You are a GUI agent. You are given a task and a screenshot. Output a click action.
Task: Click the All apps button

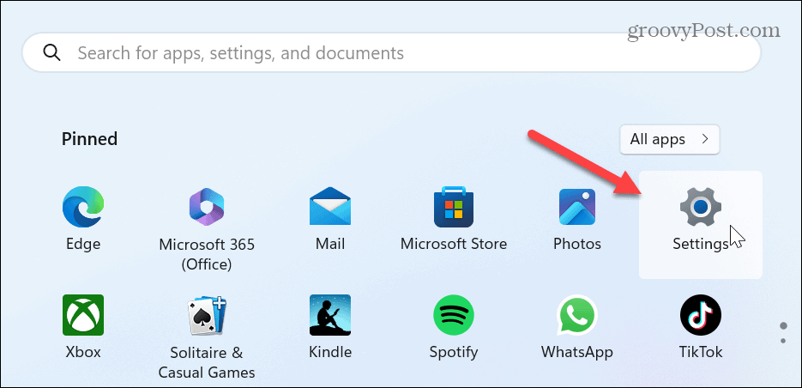(670, 139)
